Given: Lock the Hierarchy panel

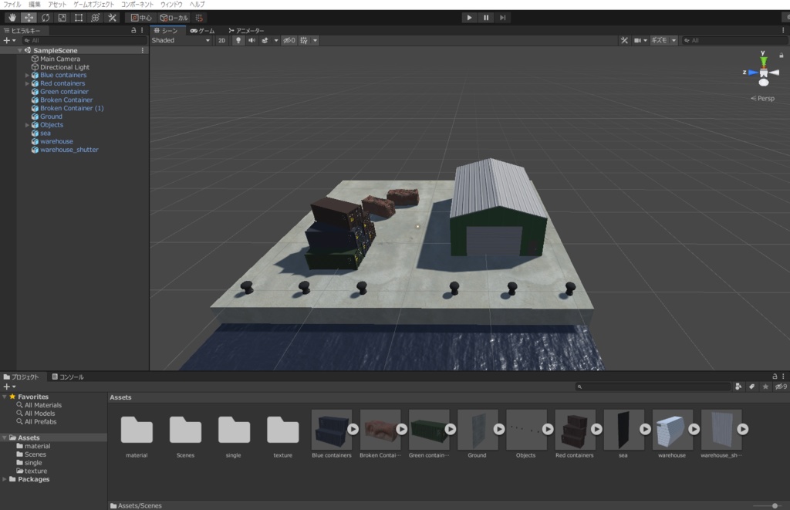Looking at the screenshot, I should tap(133, 30).
